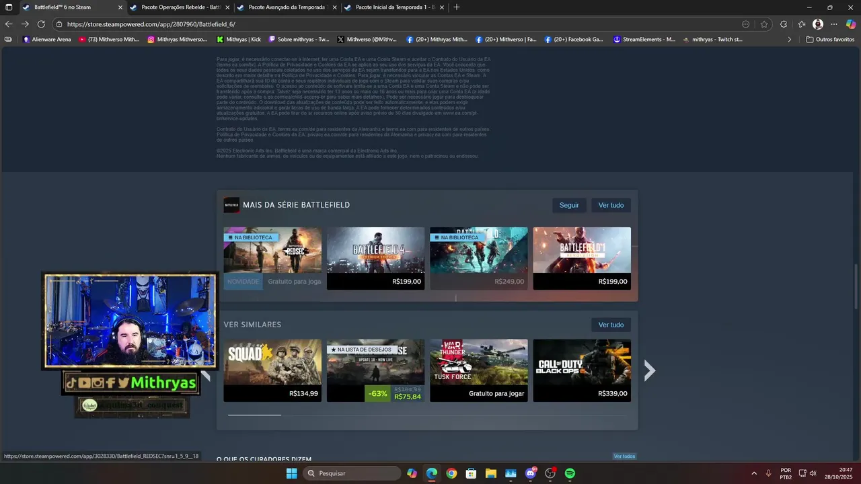Open Microsoft Store from taskbar
The height and width of the screenshot is (484, 861).
point(471,473)
